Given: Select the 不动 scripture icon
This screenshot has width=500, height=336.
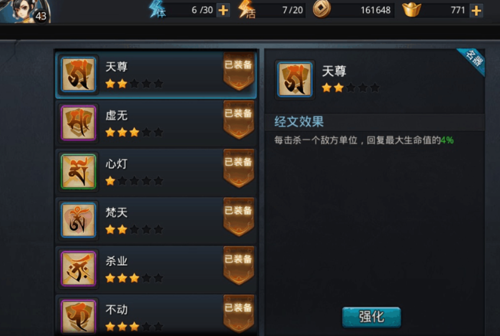Looking at the screenshot, I should click(x=79, y=317).
